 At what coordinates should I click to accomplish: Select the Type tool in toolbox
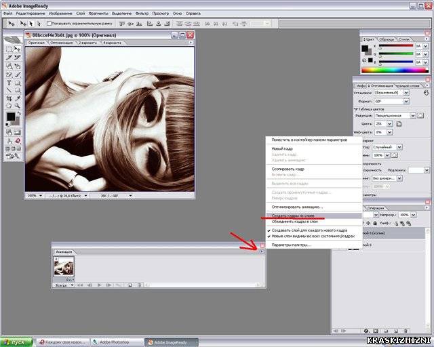[9, 83]
